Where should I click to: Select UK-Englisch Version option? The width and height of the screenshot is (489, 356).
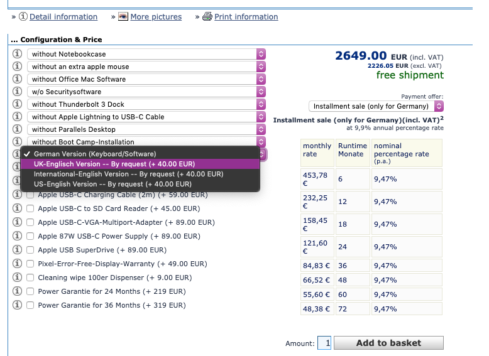click(x=140, y=164)
